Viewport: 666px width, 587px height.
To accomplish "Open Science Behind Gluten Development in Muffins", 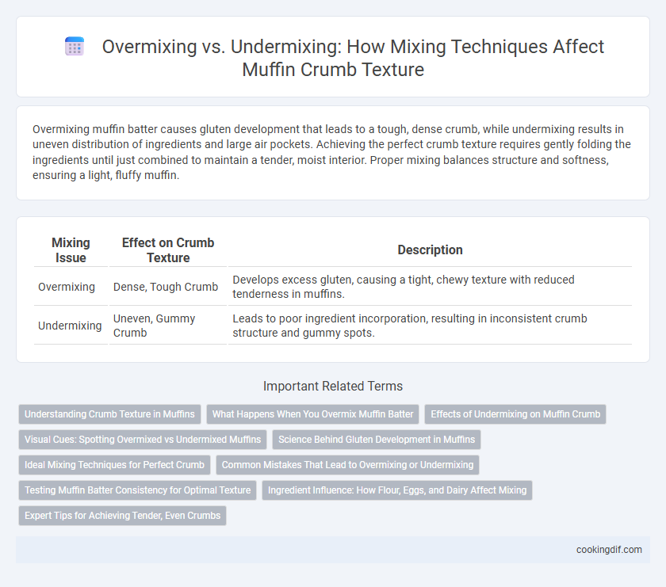I will click(377, 440).
